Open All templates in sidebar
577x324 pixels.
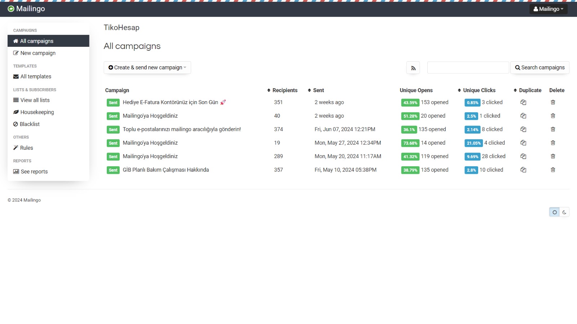[x=36, y=77]
